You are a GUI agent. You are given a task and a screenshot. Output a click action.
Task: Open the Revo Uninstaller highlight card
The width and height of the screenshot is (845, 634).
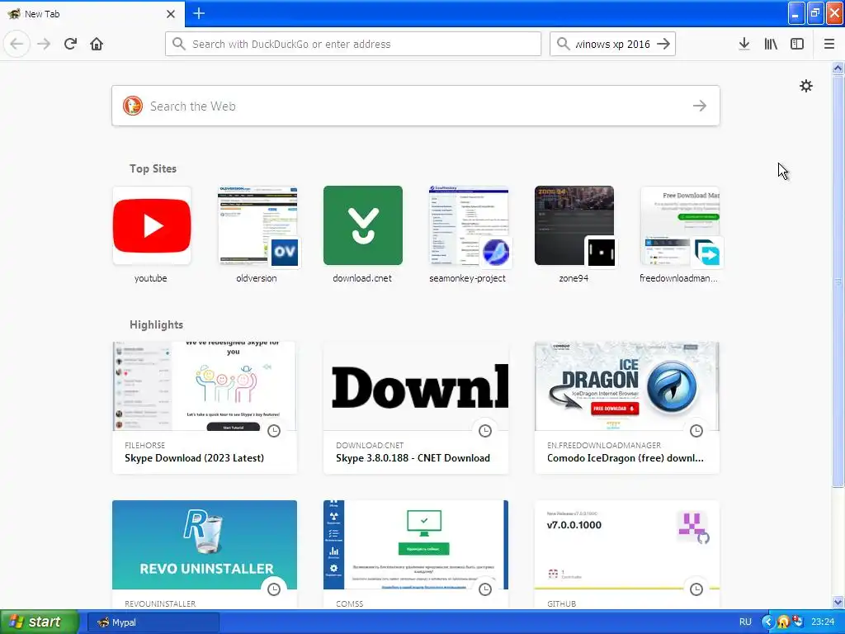205,554
